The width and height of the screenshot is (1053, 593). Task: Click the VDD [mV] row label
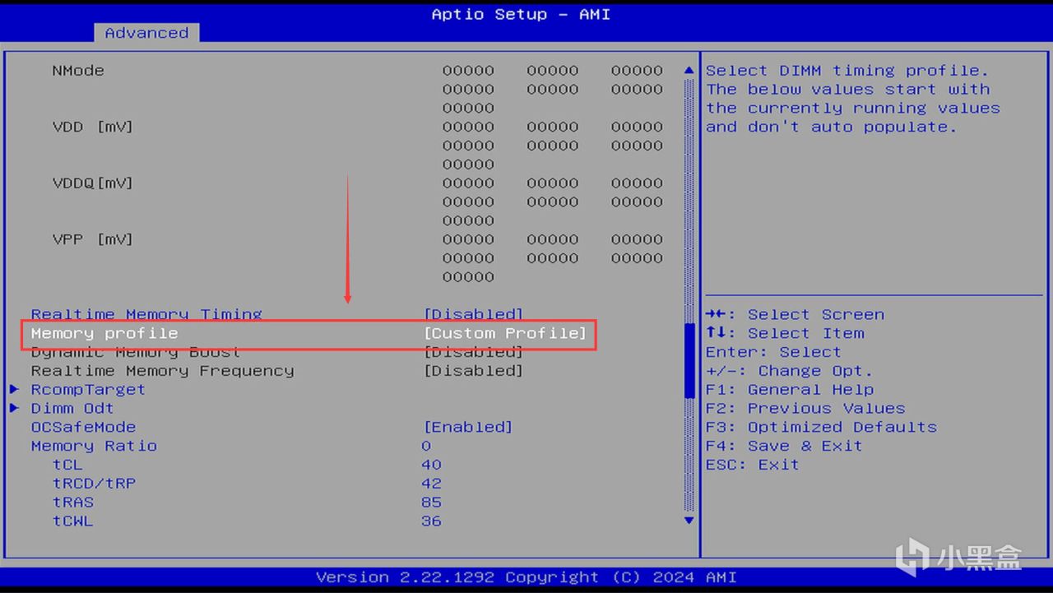tap(92, 127)
